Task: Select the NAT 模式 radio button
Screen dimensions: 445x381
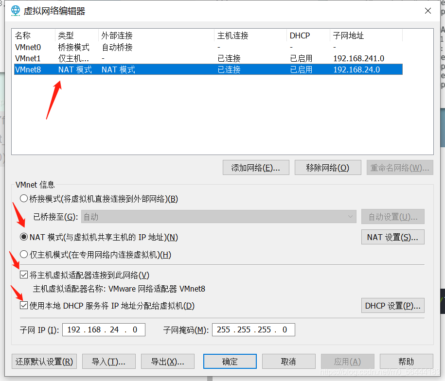Action: click(x=24, y=237)
